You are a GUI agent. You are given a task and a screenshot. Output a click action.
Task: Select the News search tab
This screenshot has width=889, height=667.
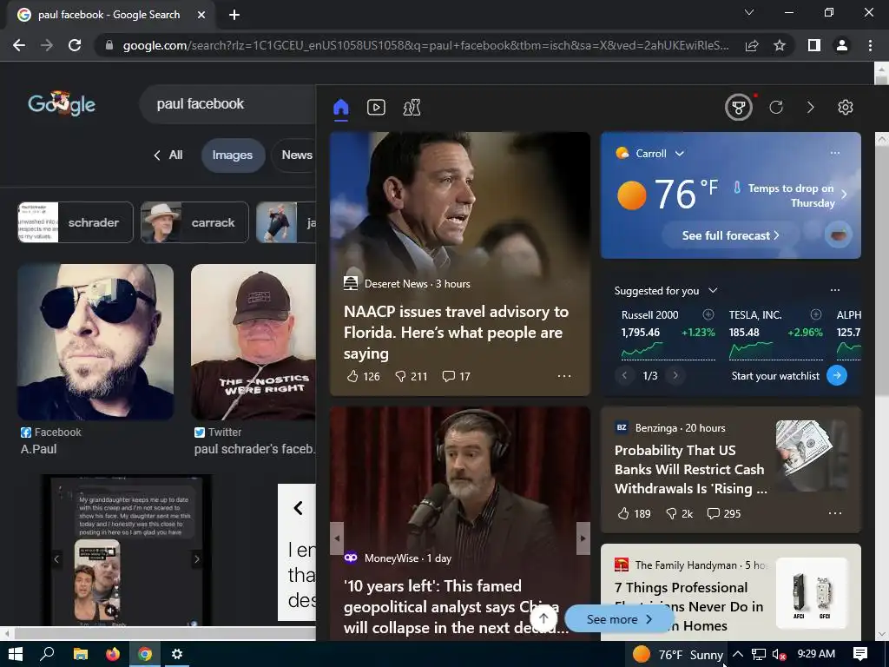297,155
